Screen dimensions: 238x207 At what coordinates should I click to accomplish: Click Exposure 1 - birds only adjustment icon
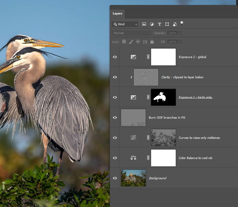[133, 97]
